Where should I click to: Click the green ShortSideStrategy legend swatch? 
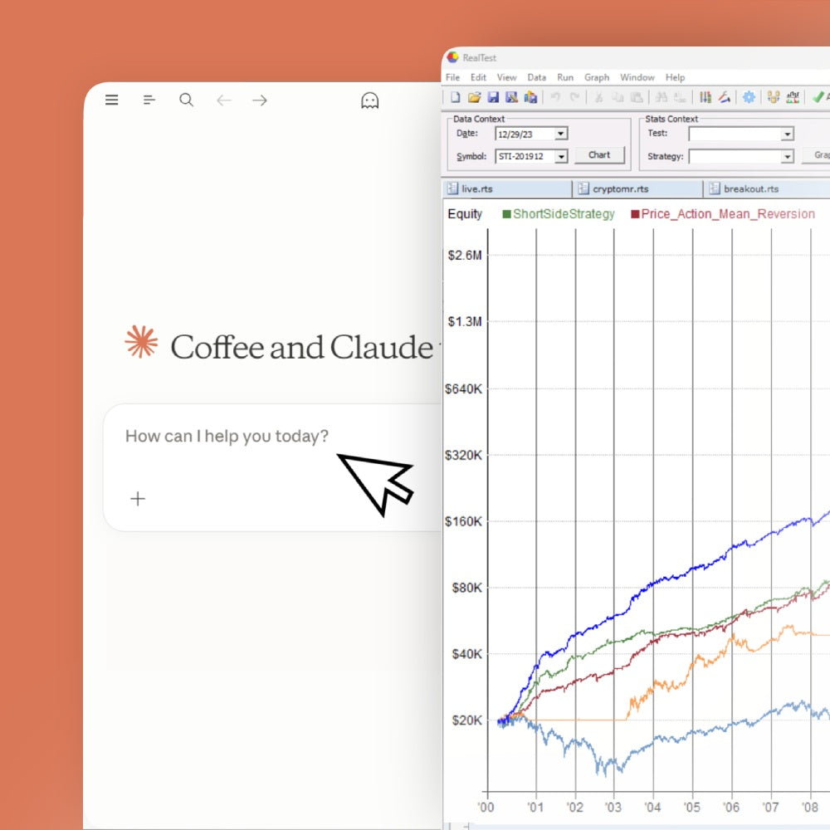506,214
